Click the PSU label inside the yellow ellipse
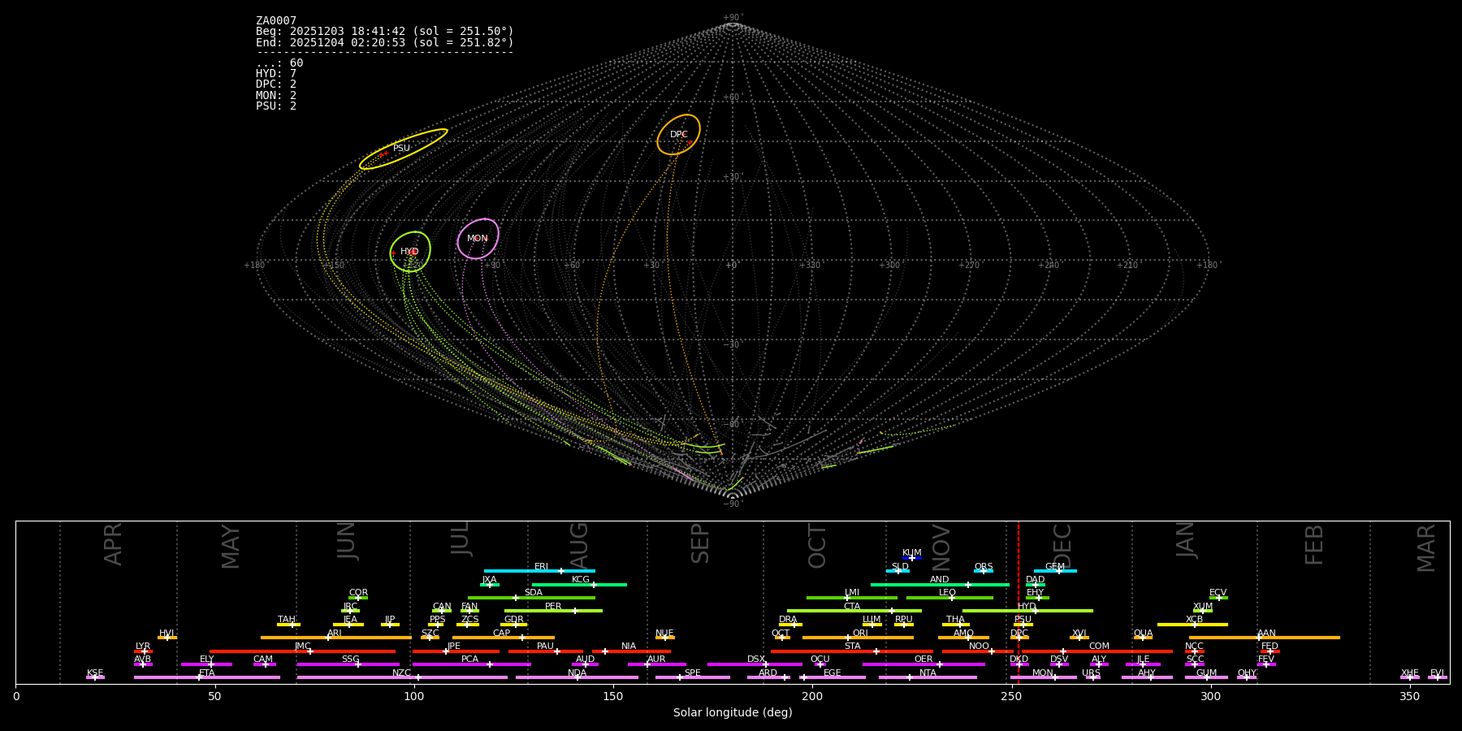 pyautogui.click(x=402, y=149)
